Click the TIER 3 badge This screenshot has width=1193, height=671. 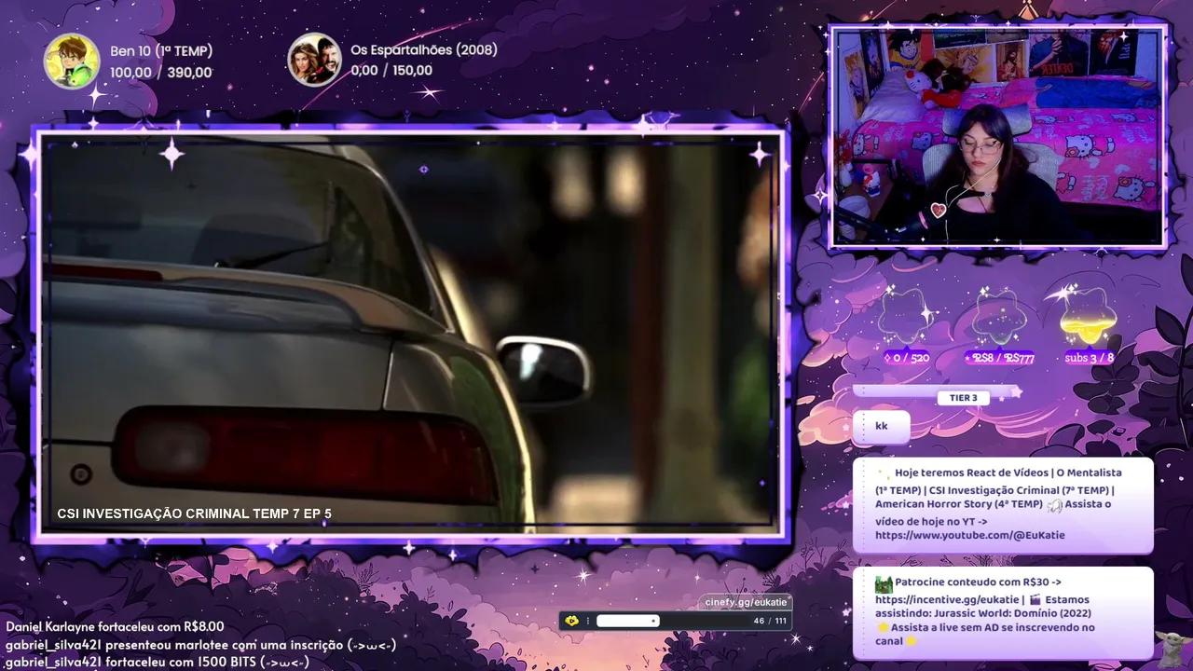click(x=963, y=398)
